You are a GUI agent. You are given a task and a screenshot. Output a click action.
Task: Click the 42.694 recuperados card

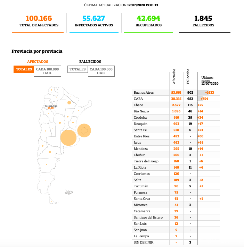[149, 21]
